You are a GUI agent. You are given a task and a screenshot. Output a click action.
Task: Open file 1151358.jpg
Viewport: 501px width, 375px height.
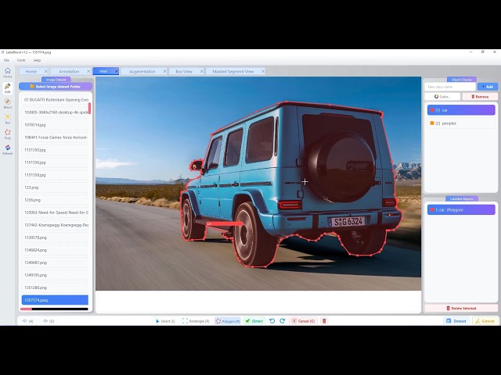click(55, 175)
